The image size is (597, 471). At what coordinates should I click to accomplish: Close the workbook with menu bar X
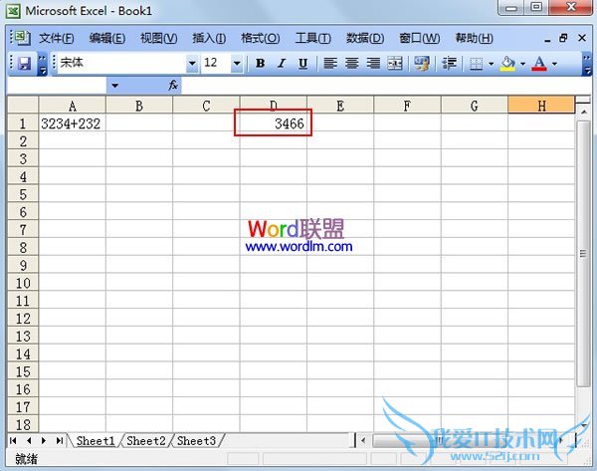(x=582, y=38)
